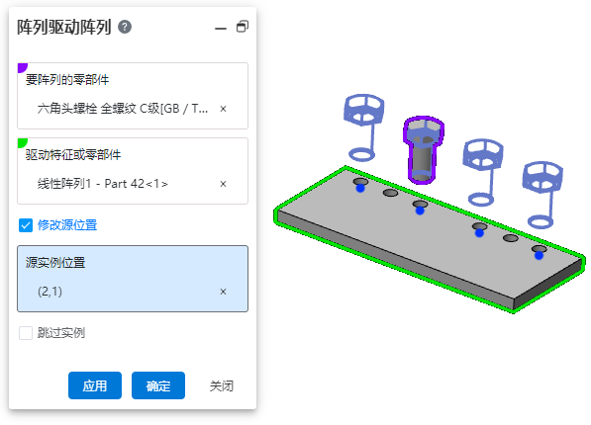Image resolution: width=591 pixels, height=425 pixels.
Task: Pick the blue instance dot on rightmost hole
Action: (x=539, y=256)
